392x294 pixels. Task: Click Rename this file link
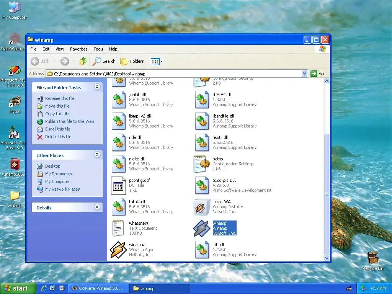click(60, 98)
